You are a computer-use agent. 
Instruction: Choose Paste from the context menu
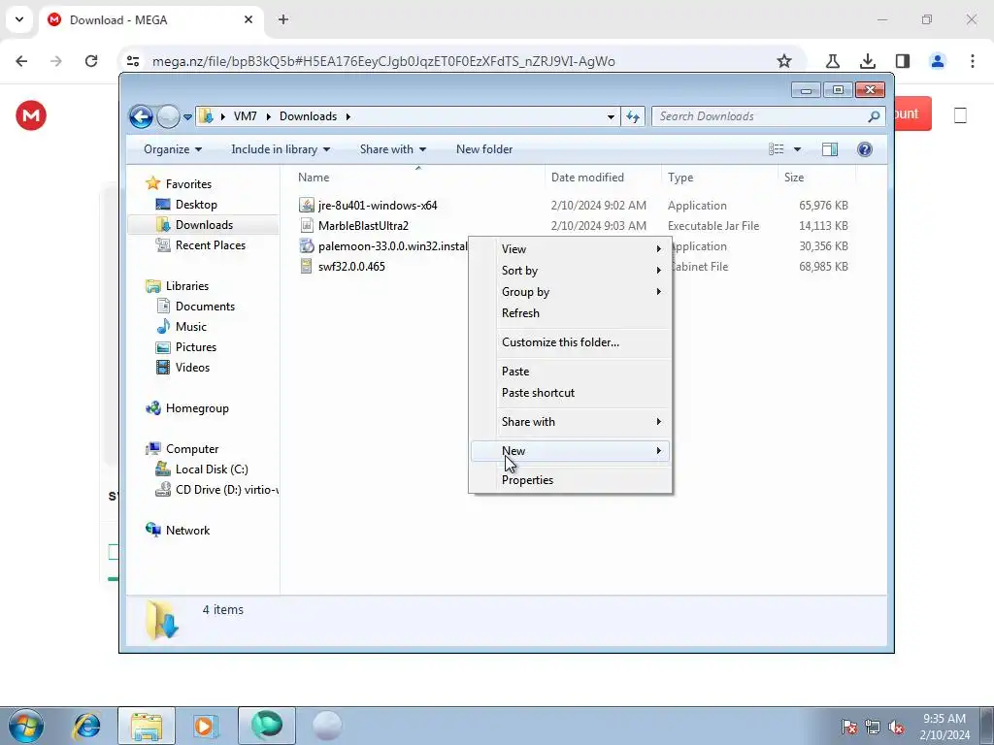click(570, 372)
